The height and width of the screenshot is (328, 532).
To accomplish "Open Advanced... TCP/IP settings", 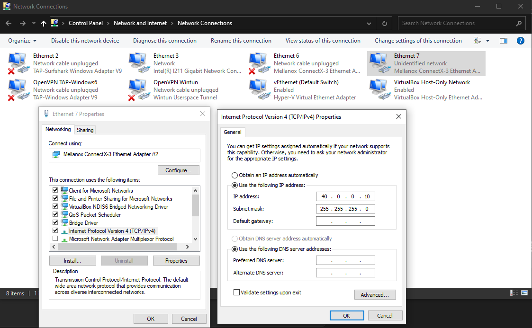I will tap(375, 295).
